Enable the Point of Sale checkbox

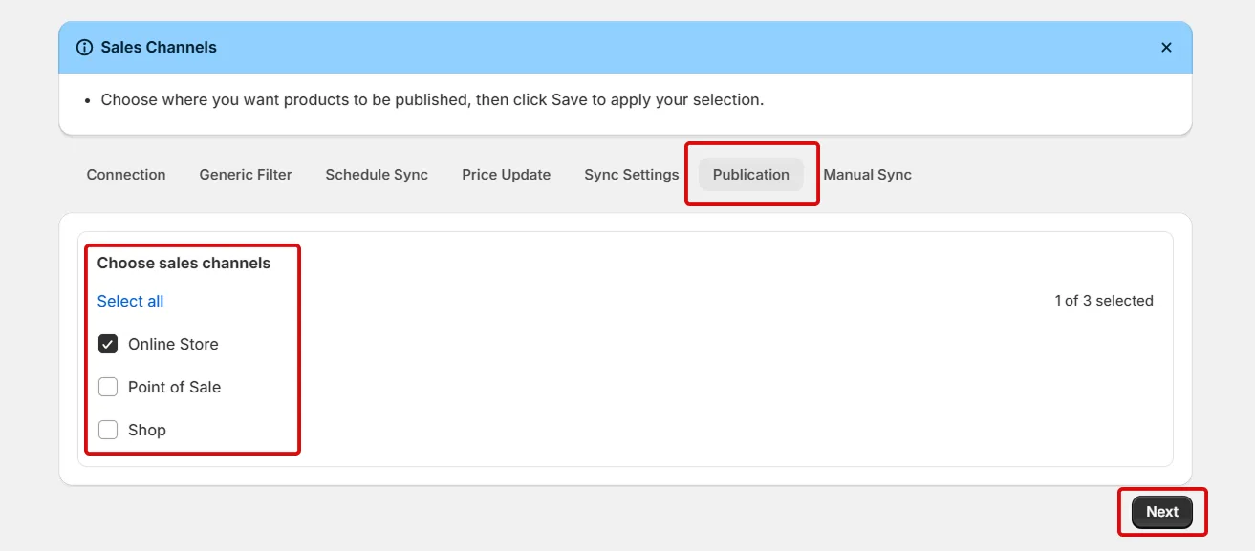(108, 387)
